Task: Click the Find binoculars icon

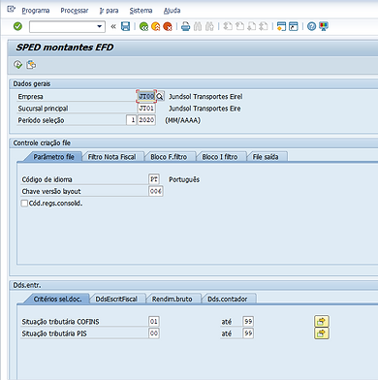Action: point(198,26)
